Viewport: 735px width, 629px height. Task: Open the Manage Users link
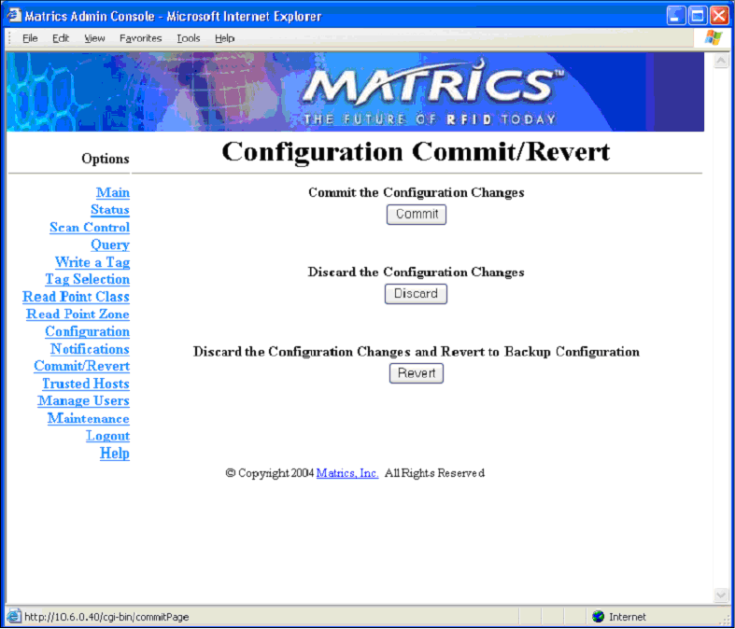pos(83,401)
